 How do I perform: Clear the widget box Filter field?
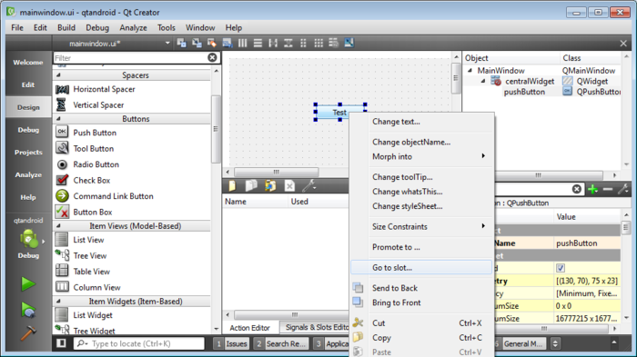coord(212,57)
